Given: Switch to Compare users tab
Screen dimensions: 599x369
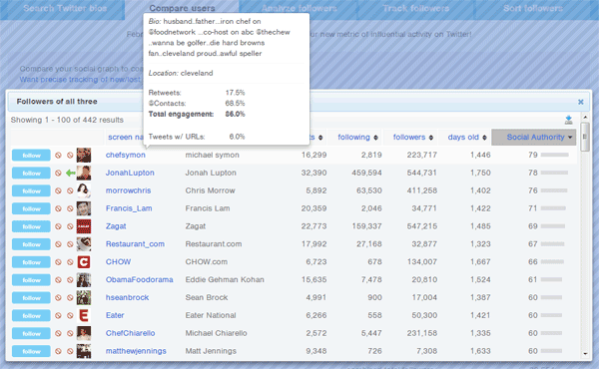Looking at the screenshot, I should (x=182, y=8).
